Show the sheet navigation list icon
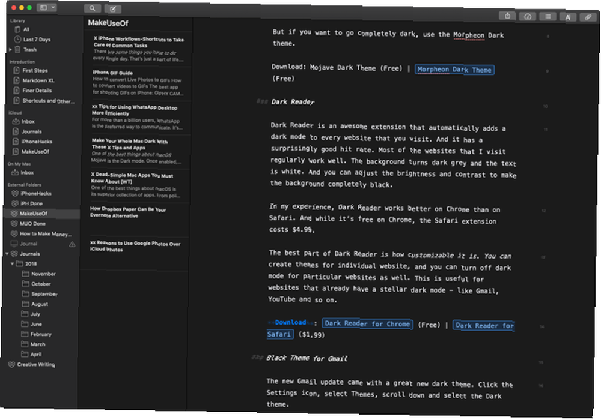Viewport: 601px width, 420px height. click(x=548, y=16)
